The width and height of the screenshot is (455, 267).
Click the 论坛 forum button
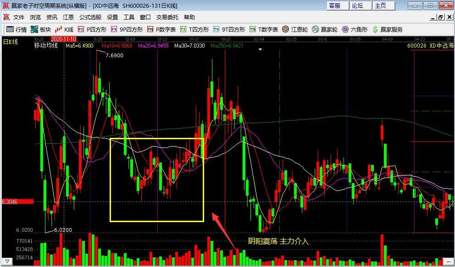click(x=361, y=5)
